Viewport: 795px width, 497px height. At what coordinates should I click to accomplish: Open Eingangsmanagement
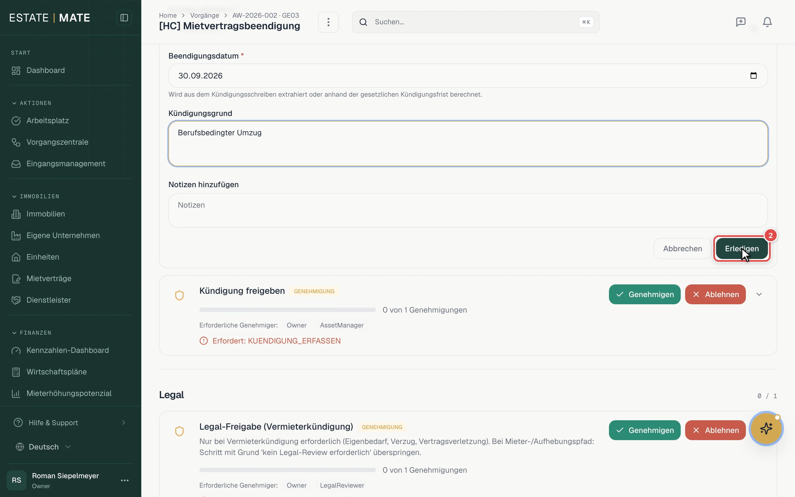point(70,164)
